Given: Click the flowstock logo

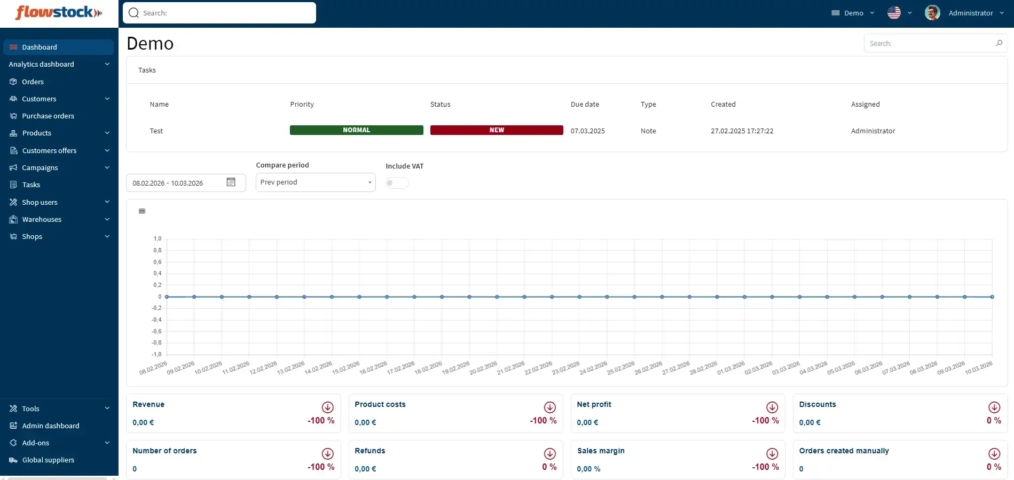Looking at the screenshot, I should tap(59, 13).
